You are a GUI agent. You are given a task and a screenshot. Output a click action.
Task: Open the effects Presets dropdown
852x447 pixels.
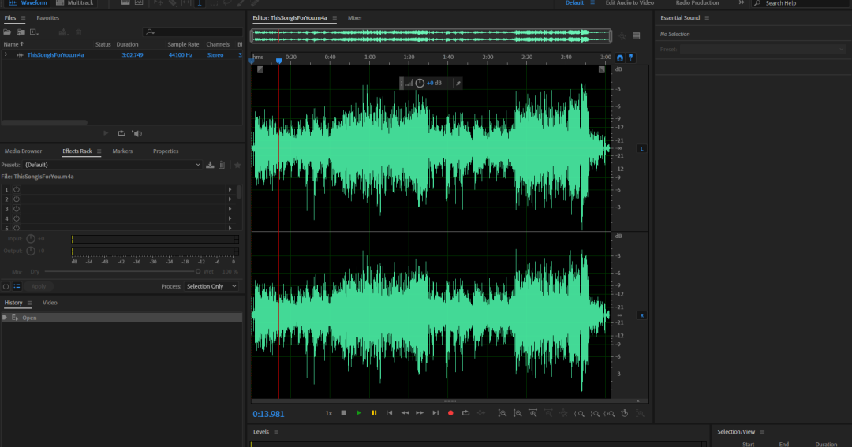point(113,165)
